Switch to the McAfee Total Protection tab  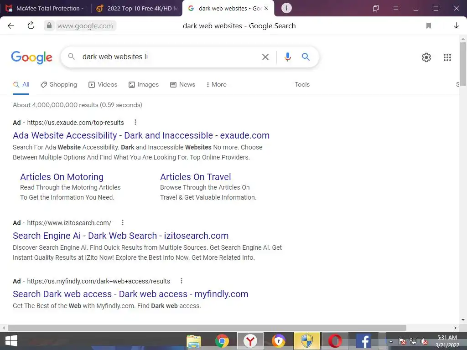[x=45, y=8]
